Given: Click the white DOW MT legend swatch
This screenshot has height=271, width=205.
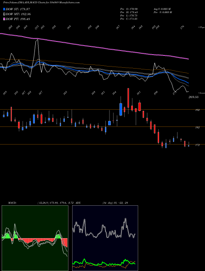Looking at the screenshot, I should (4, 14).
